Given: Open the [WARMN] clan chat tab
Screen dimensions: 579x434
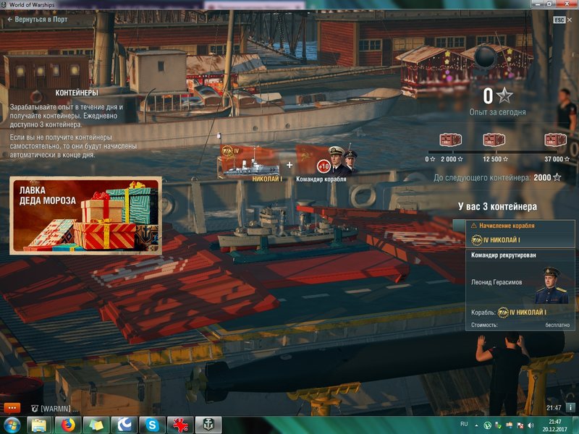Looking at the screenshot, I should [x=55, y=409].
